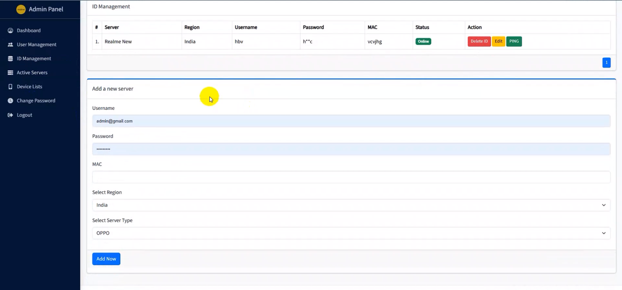Click the ID Management database icon
622x290 pixels.
coord(11,59)
